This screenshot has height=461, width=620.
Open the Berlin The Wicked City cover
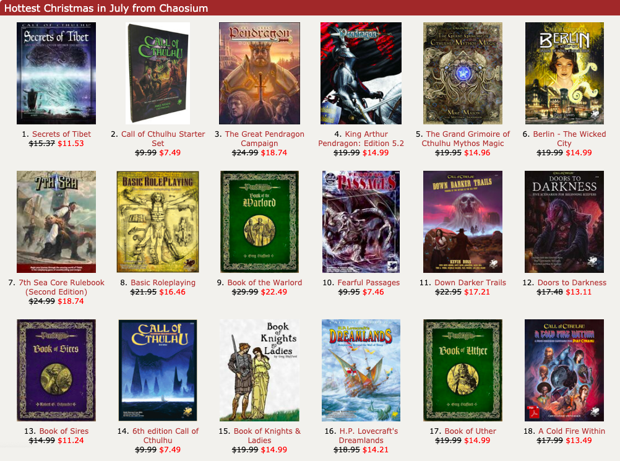(x=564, y=73)
